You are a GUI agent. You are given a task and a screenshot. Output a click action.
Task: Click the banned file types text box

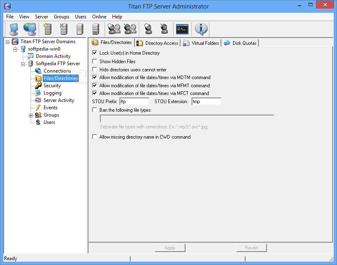tap(187, 119)
